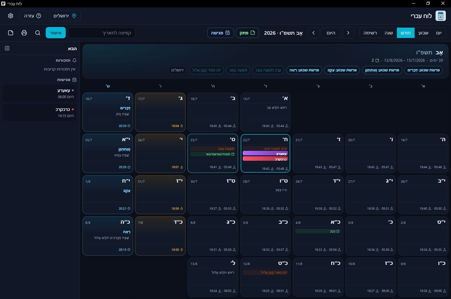This screenshot has height=299, width=451.
Task: Toggle the ערב תשעה באב filter chip
Action: pyautogui.click(x=268, y=70)
